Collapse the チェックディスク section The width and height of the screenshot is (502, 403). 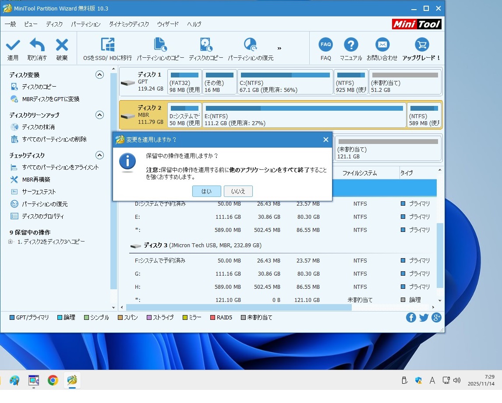(100, 155)
